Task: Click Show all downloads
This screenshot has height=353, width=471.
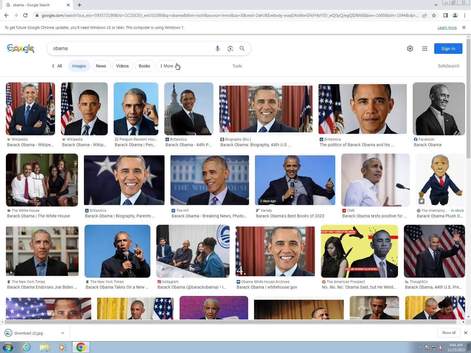Action: tap(449, 333)
